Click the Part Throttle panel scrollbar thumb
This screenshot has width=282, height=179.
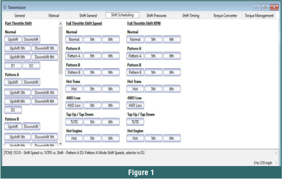(x=61, y=51)
